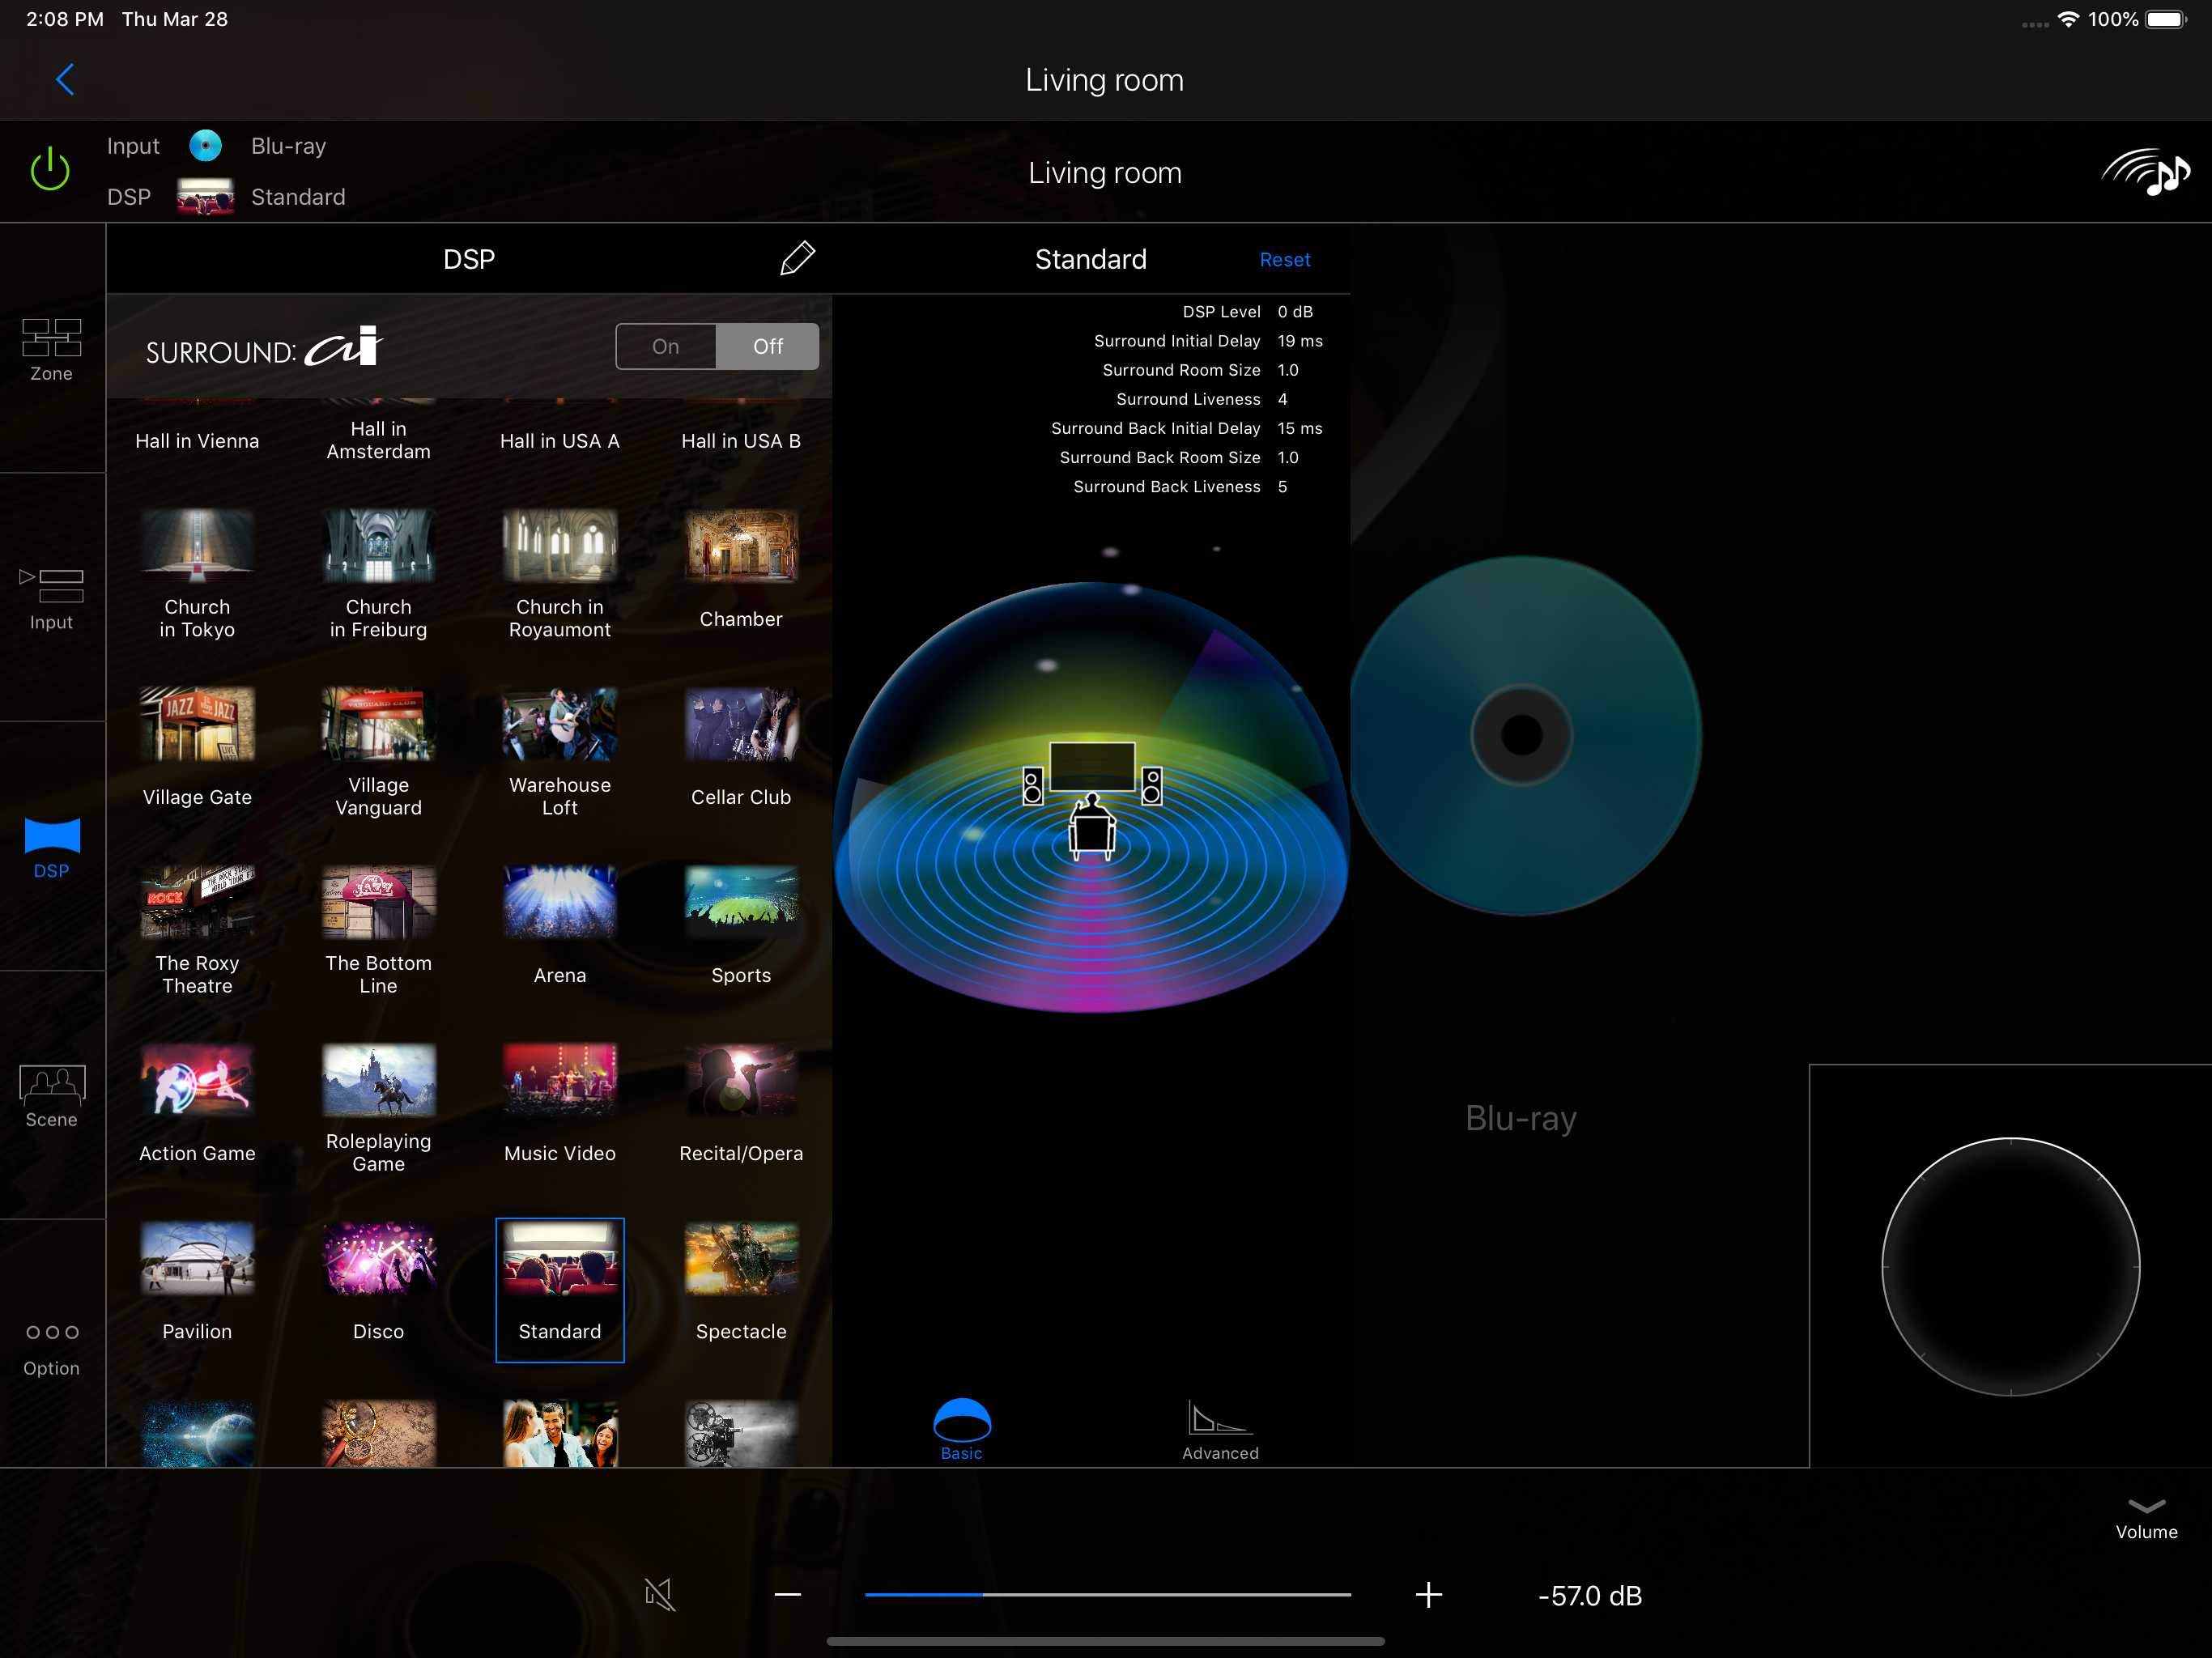Tap the film projector program thumbnail
This screenshot has height=1658, width=2212.
point(741,1433)
